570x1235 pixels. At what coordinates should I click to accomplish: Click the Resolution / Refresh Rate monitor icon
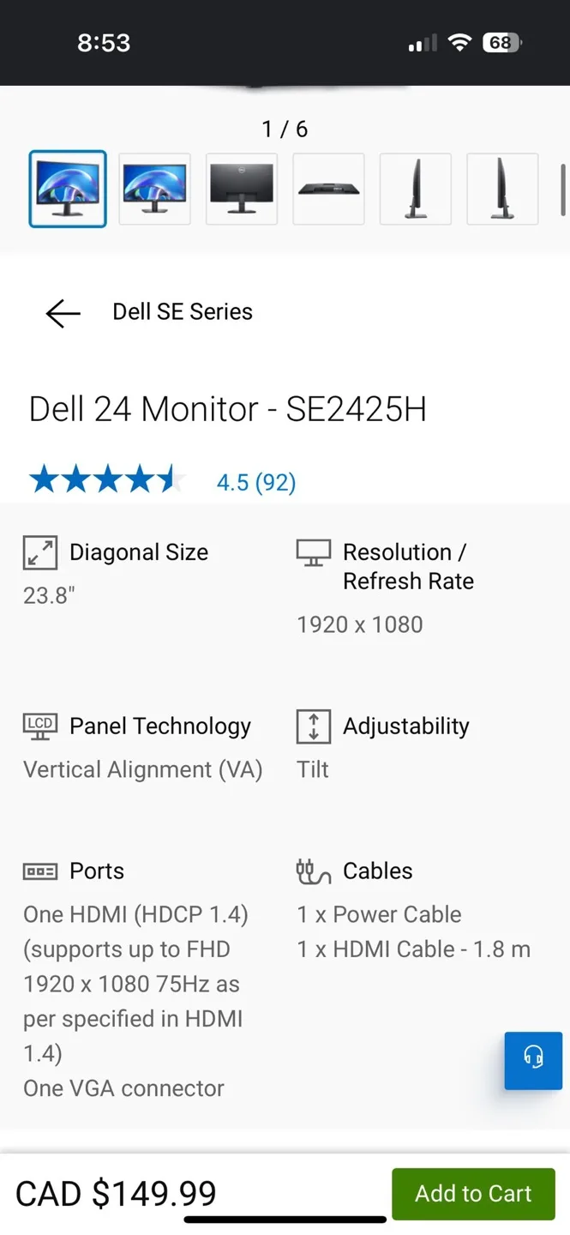click(x=312, y=552)
